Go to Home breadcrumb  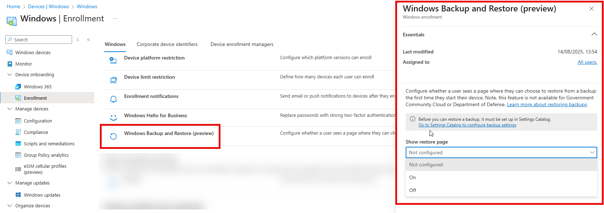click(x=14, y=6)
